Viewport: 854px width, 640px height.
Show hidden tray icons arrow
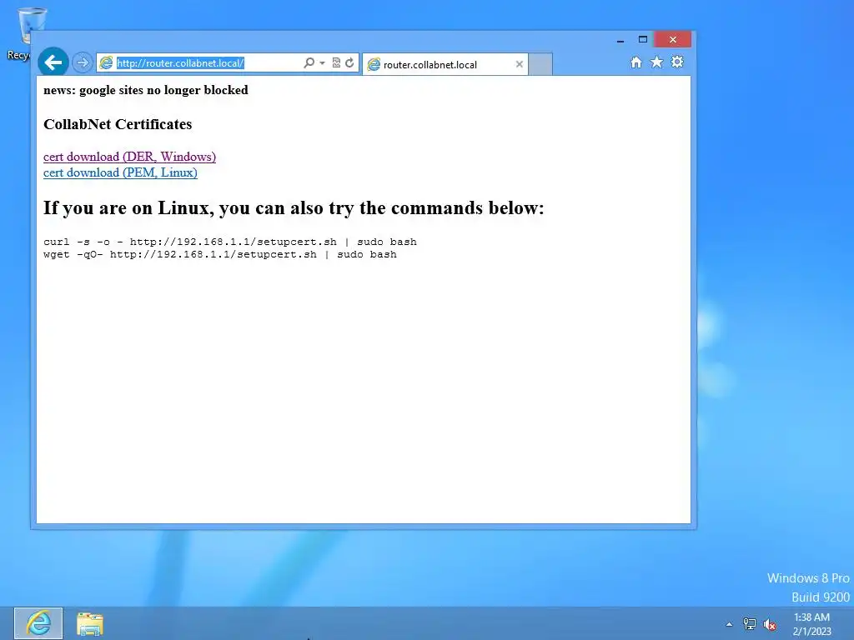pyautogui.click(x=729, y=624)
